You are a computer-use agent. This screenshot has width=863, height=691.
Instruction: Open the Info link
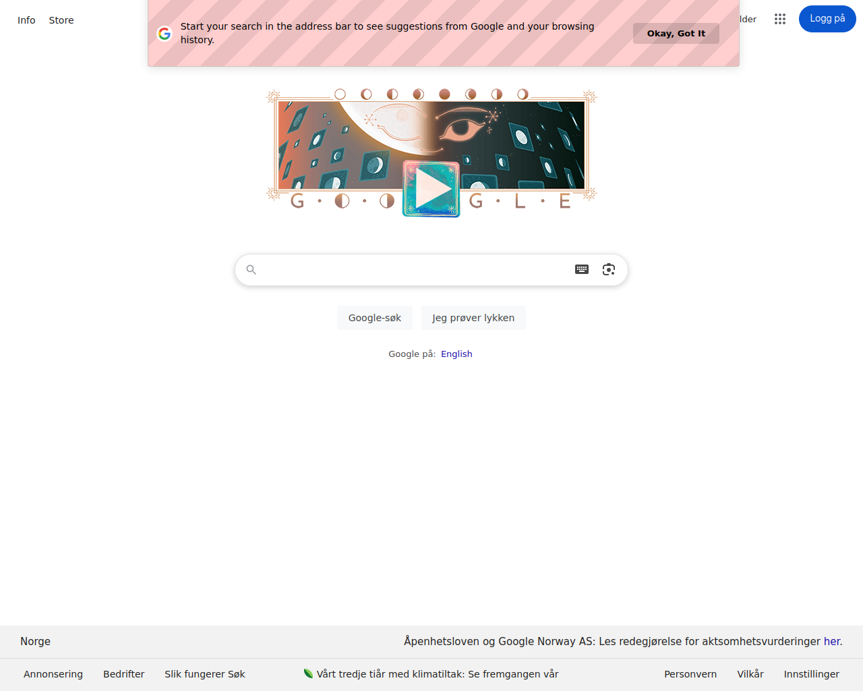[26, 20]
